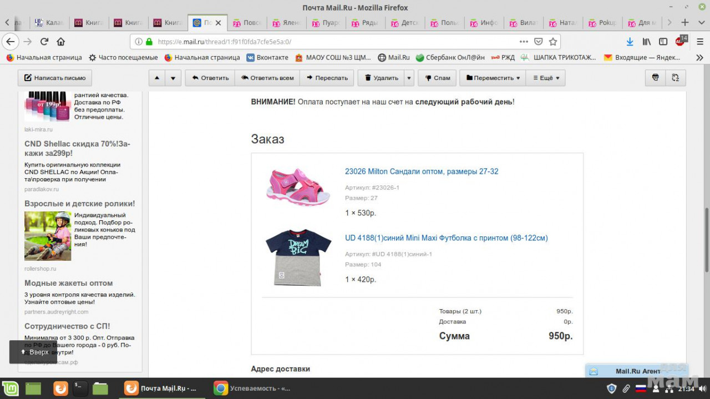Open Firefox downloads arrow icon
This screenshot has width=710, height=399.
click(x=630, y=42)
